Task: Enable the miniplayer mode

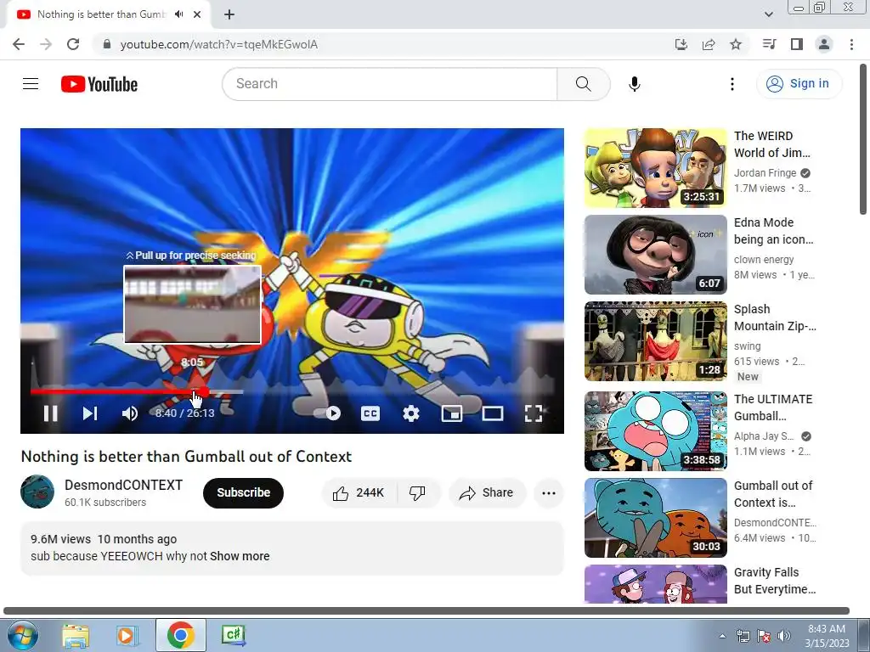Action: [x=452, y=413]
